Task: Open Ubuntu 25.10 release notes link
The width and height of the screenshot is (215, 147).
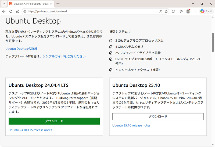Action: click(x=131, y=125)
